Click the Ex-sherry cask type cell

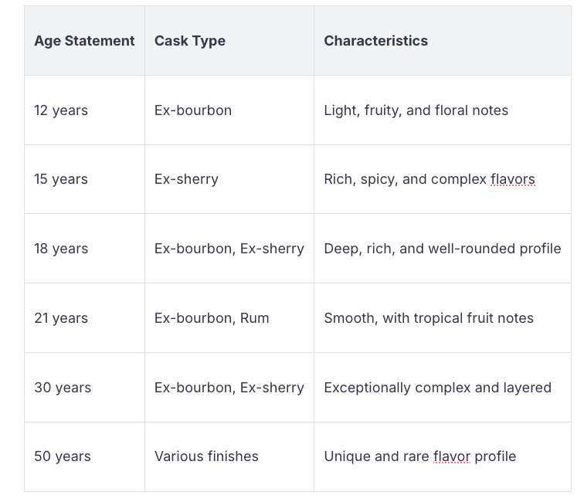[186, 179]
